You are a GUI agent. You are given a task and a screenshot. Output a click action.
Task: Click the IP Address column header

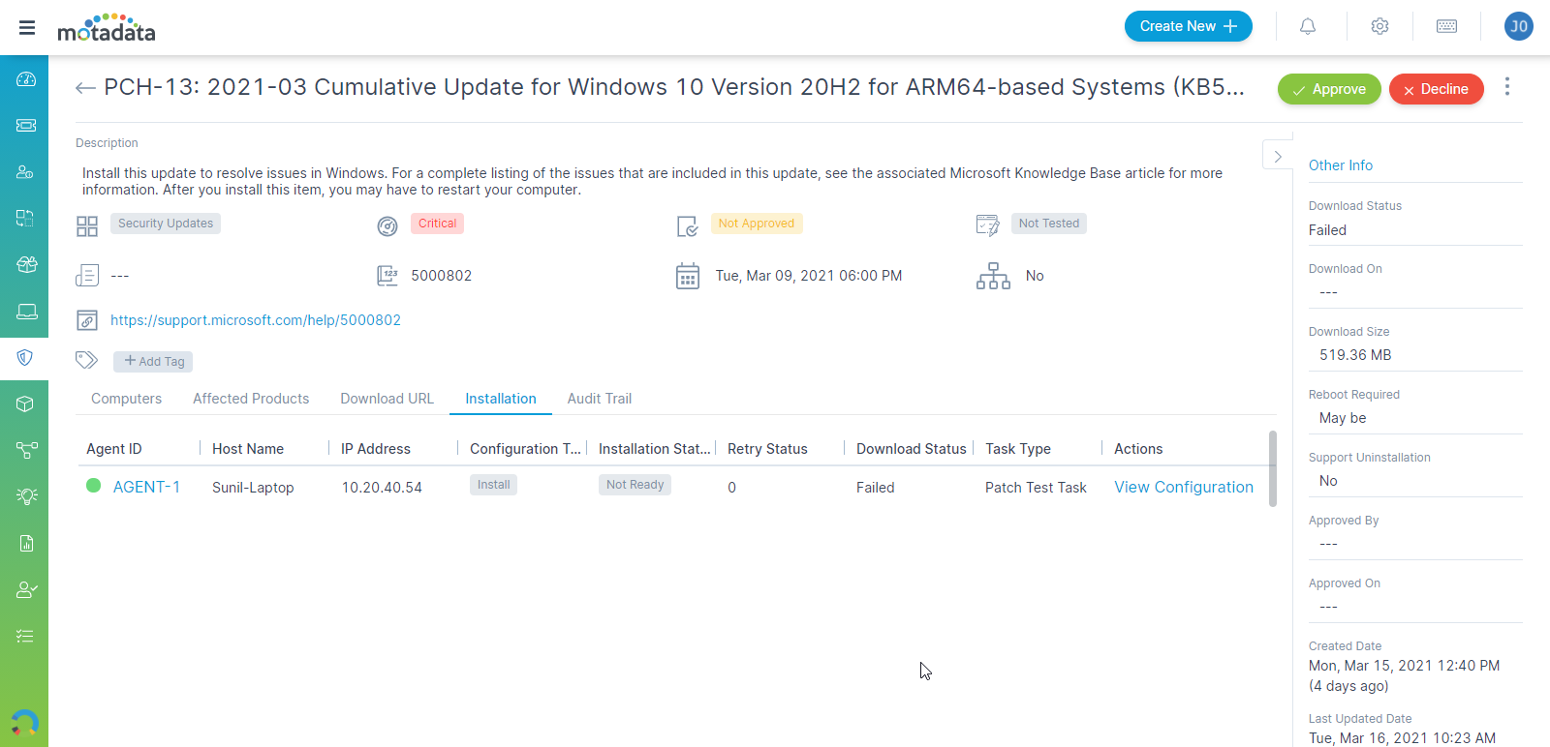tap(376, 449)
